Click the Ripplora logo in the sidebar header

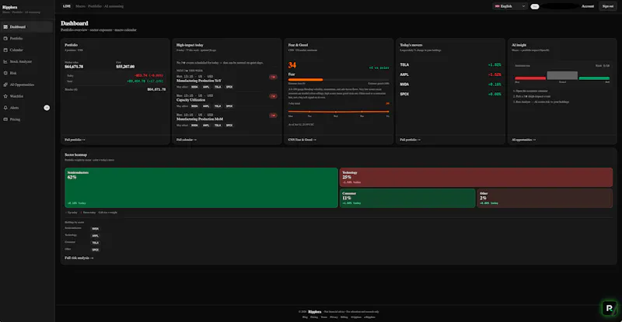(10, 7)
